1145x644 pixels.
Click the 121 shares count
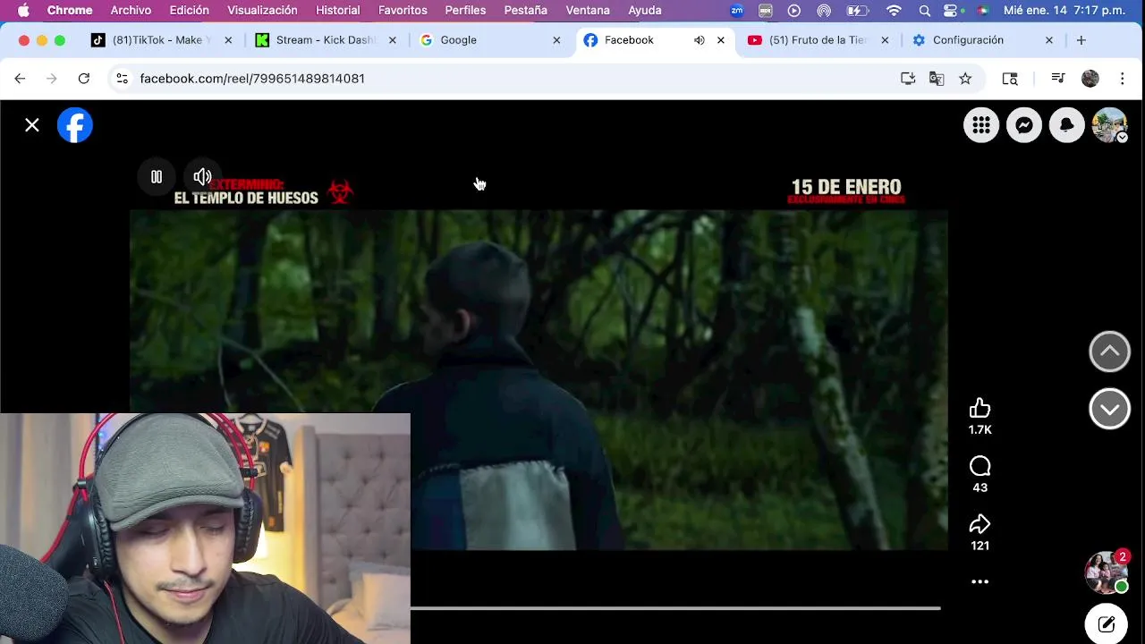[x=980, y=546]
